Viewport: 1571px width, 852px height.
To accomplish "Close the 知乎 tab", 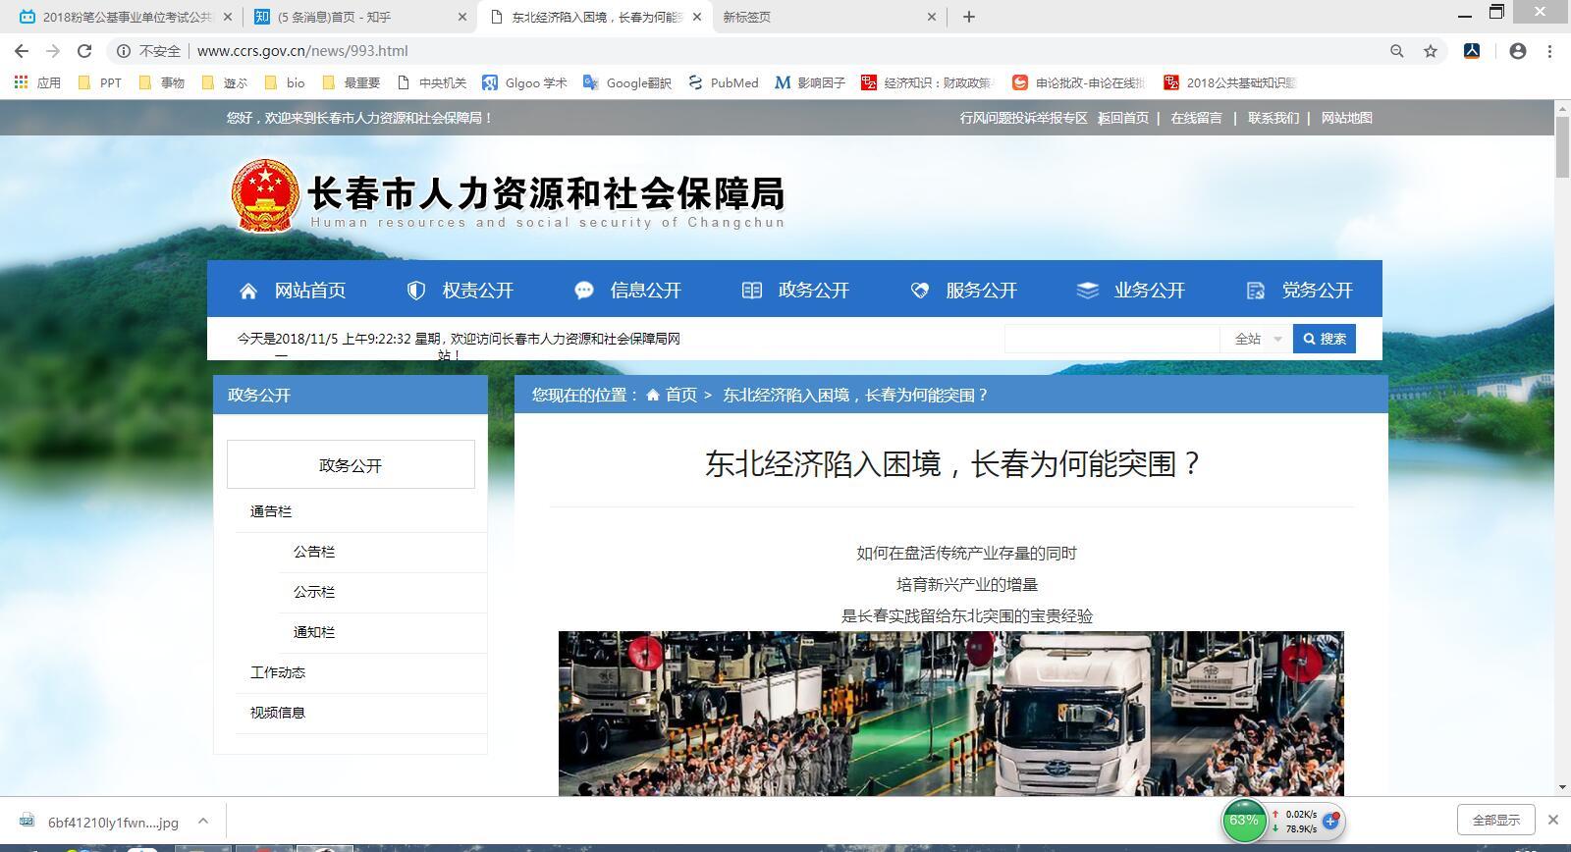I will (463, 17).
